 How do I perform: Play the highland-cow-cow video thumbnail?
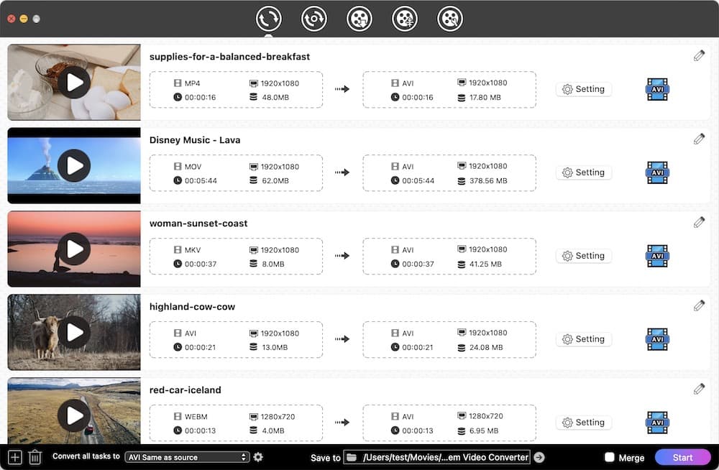click(x=74, y=333)
